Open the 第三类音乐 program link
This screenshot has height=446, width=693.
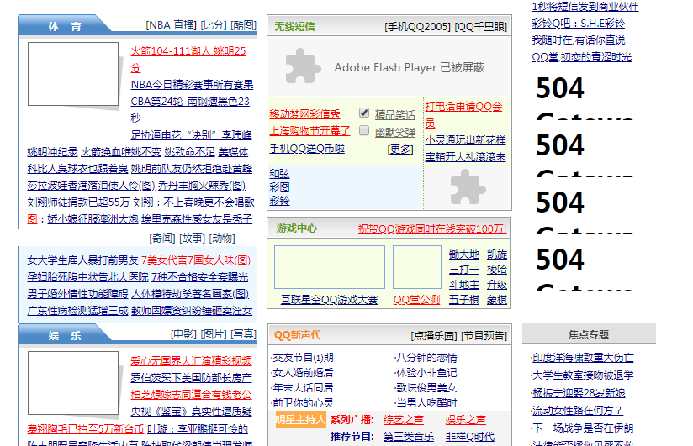(409, 437)
